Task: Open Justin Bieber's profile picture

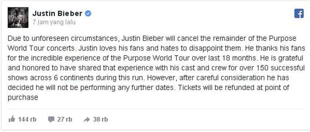Action: 18,18
